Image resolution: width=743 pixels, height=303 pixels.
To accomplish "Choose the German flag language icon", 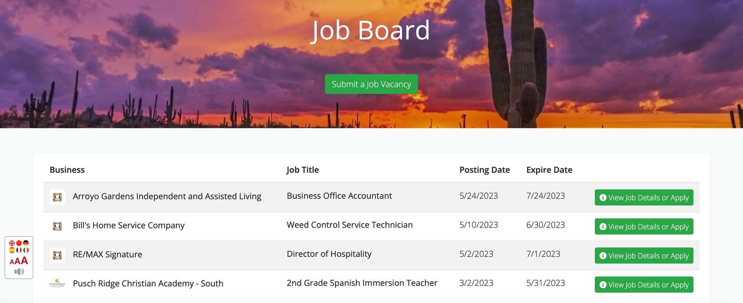I will point(26,243).
